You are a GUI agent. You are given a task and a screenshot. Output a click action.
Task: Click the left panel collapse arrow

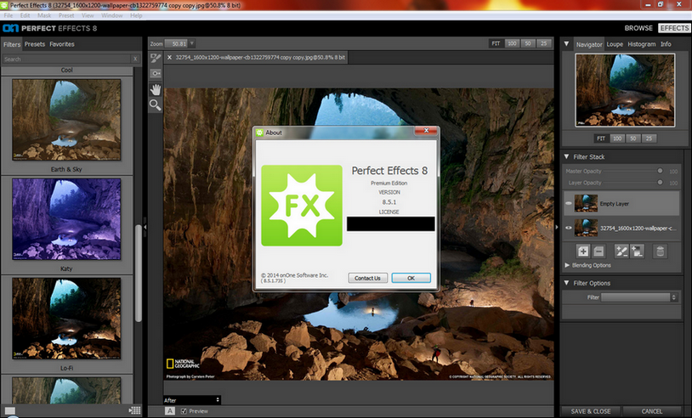point(145,227)
